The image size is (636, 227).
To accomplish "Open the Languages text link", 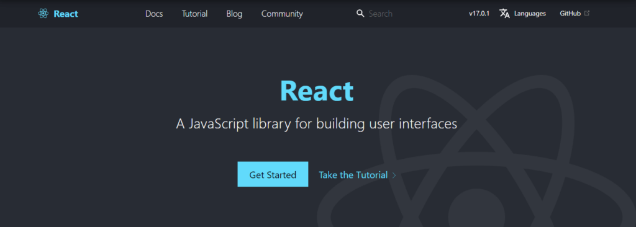I will 530,14.
